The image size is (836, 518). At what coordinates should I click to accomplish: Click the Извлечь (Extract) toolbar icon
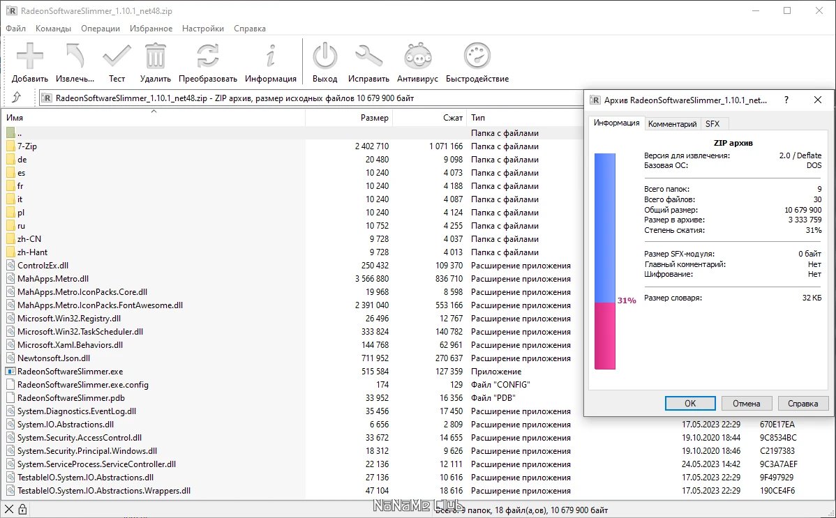click(75, 56)
